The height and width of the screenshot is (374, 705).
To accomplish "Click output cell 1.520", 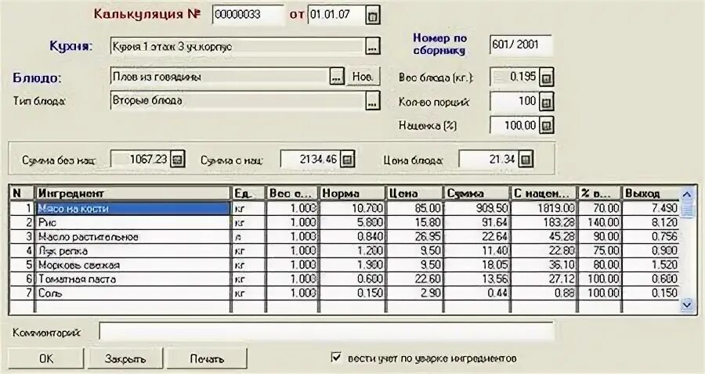I will pos(650,265).
